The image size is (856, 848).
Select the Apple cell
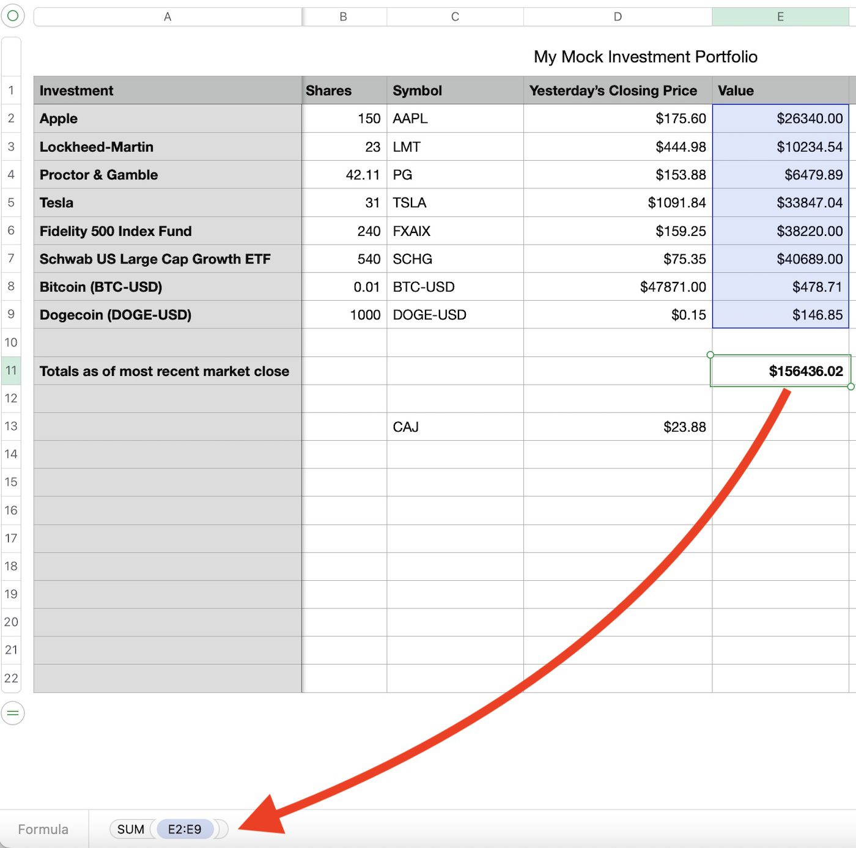coord(168,119)
